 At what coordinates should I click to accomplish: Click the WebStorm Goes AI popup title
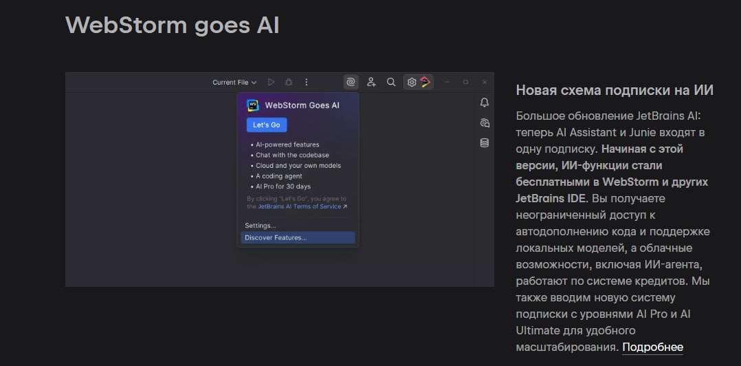coord(302,105)
